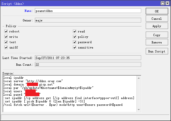
Task: Execute with the Run Script button
Action: point(157,52)
